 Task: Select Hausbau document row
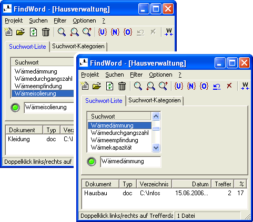[165, 193]
